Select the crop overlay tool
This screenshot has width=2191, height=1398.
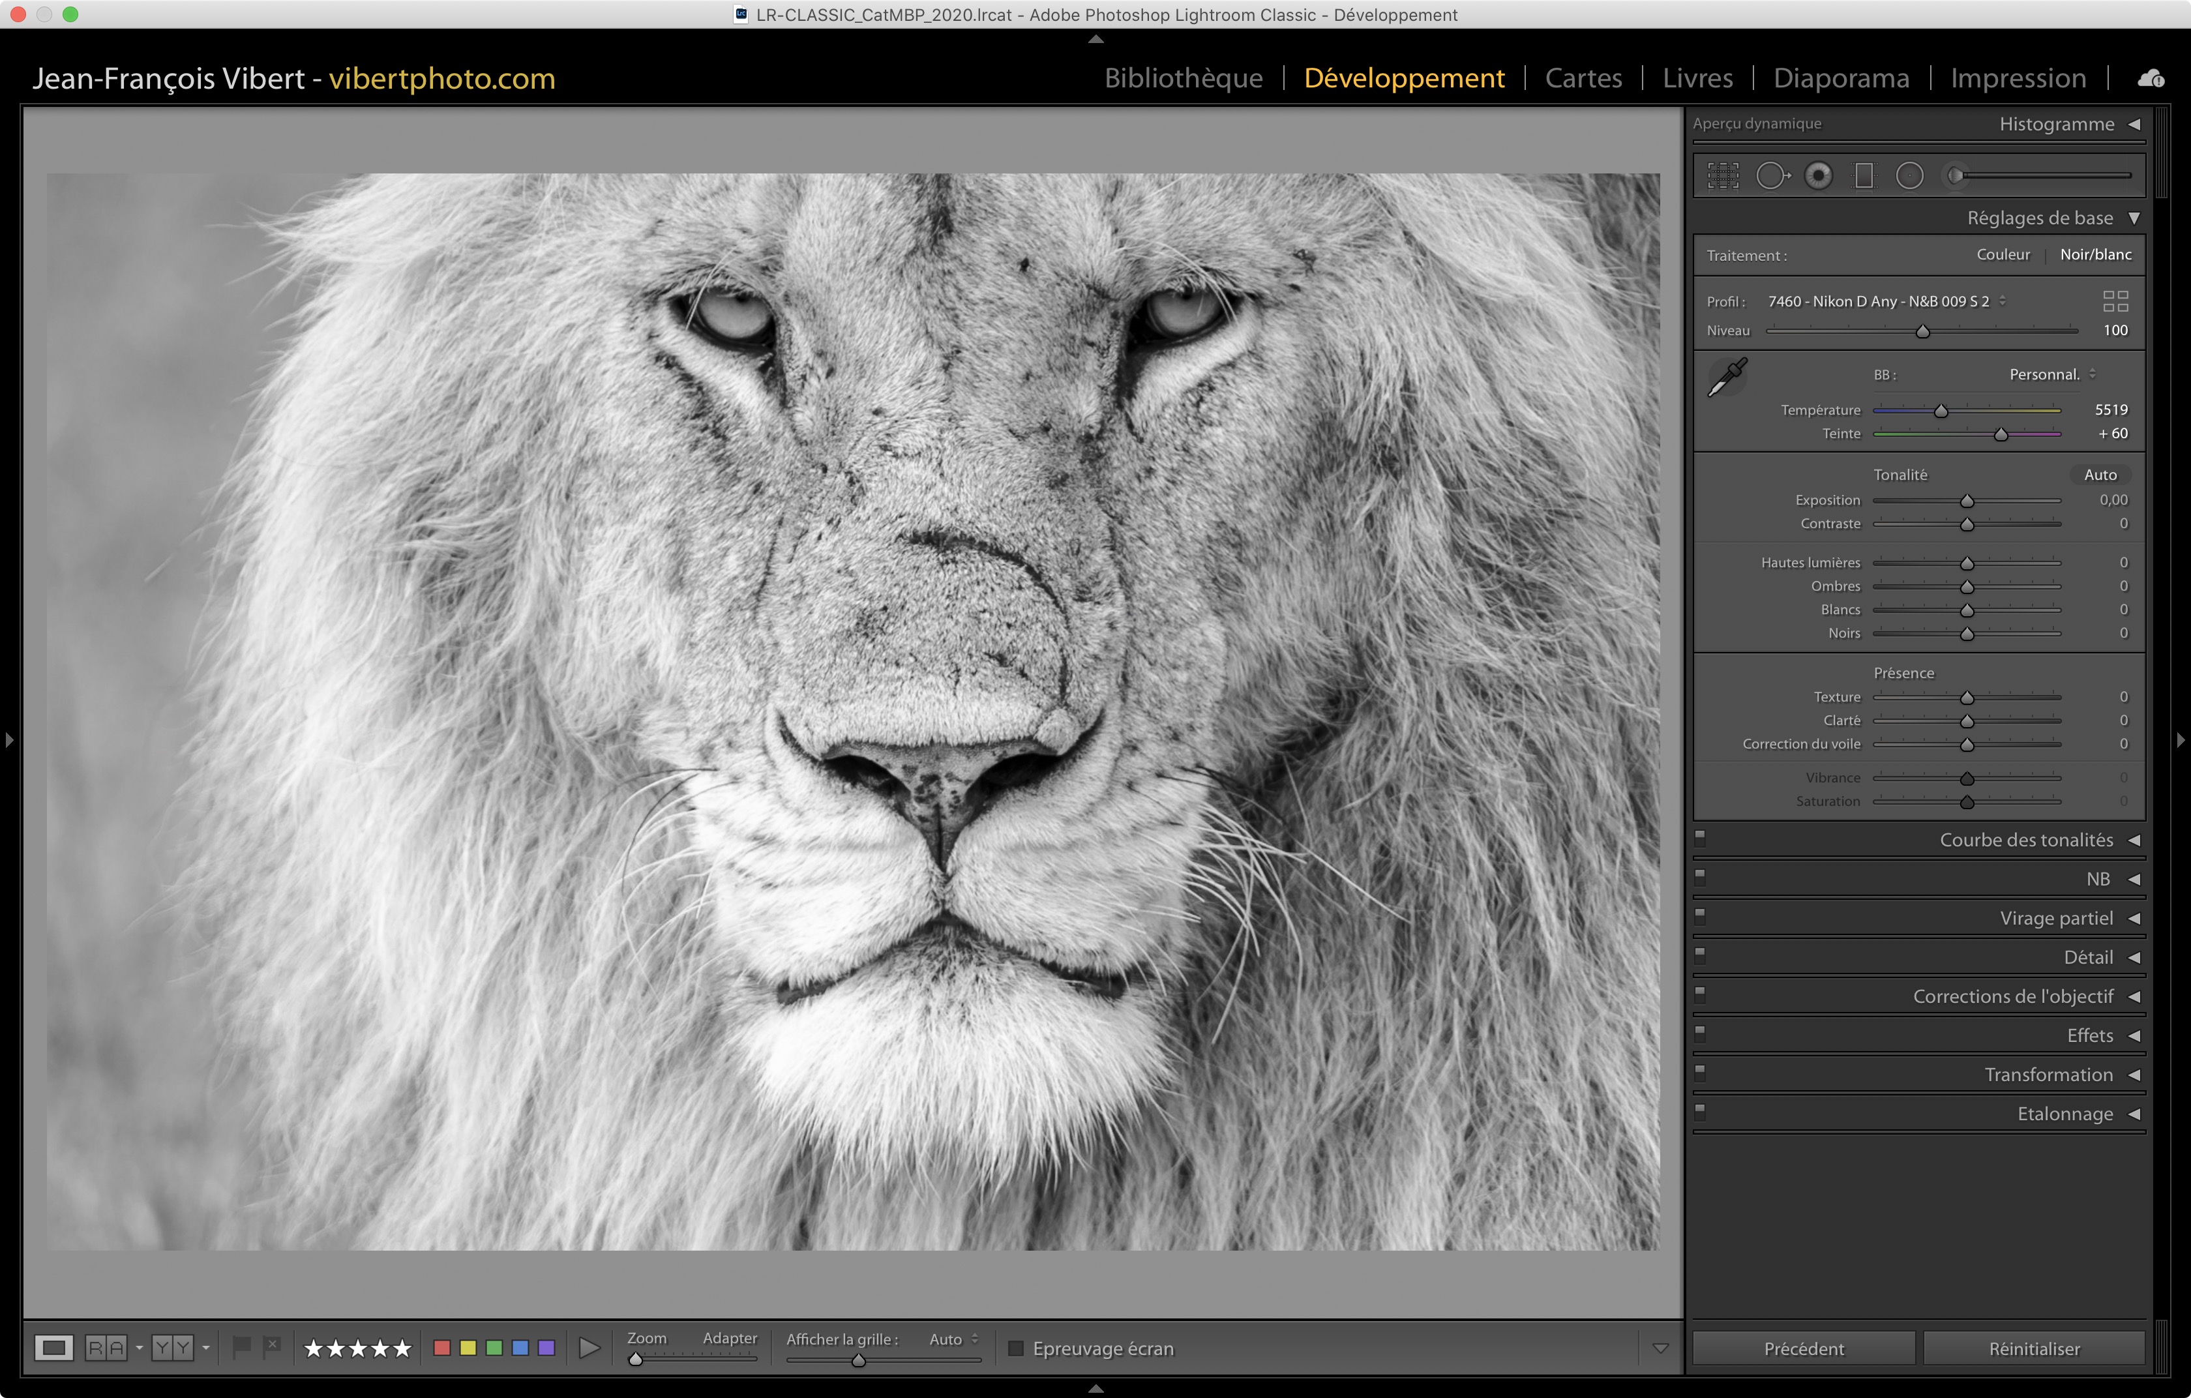(x=1722, y=175)
